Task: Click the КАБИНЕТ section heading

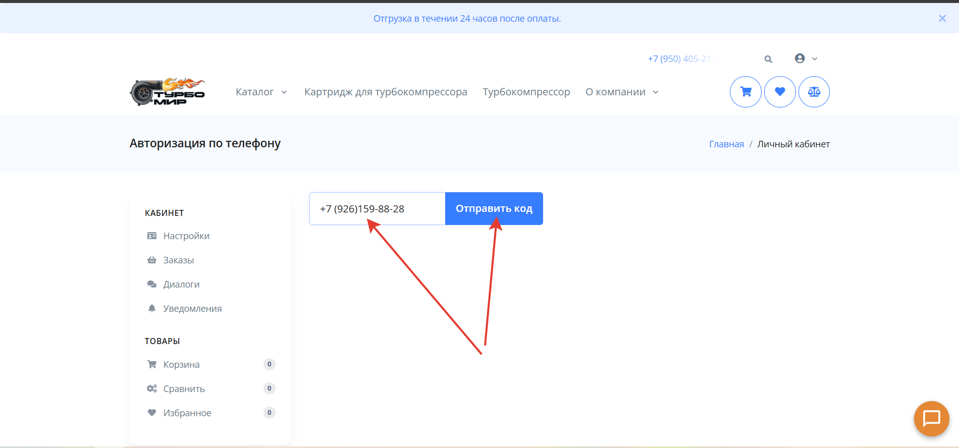Action: tap(164, 213)
